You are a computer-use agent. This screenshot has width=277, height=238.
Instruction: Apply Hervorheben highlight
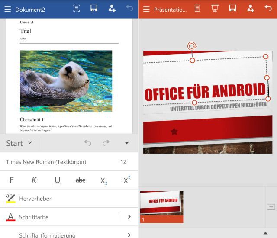coord(69,199)
